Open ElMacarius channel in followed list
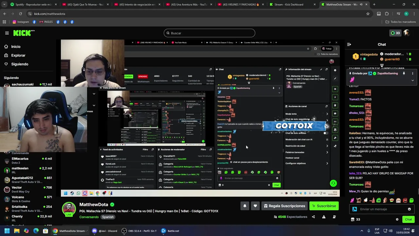Viewport: 419px width, 236px height. [x=28, y=161]
